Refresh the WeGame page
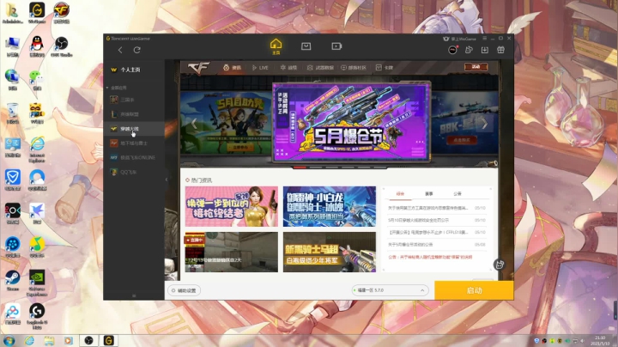 click(136, 50)
